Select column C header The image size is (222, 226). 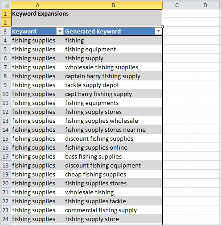click(177, 5)
